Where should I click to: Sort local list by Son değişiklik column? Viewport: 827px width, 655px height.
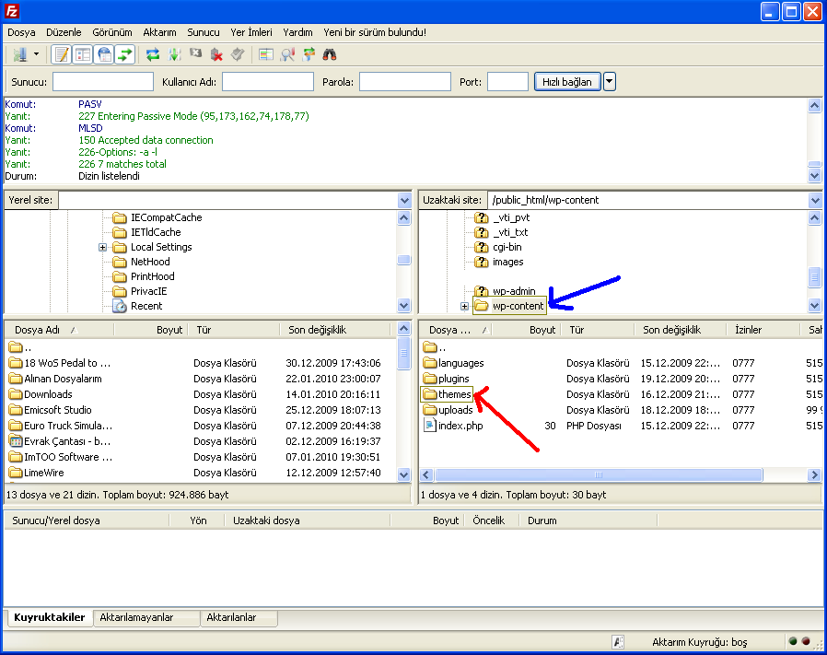tap(335, 330)
